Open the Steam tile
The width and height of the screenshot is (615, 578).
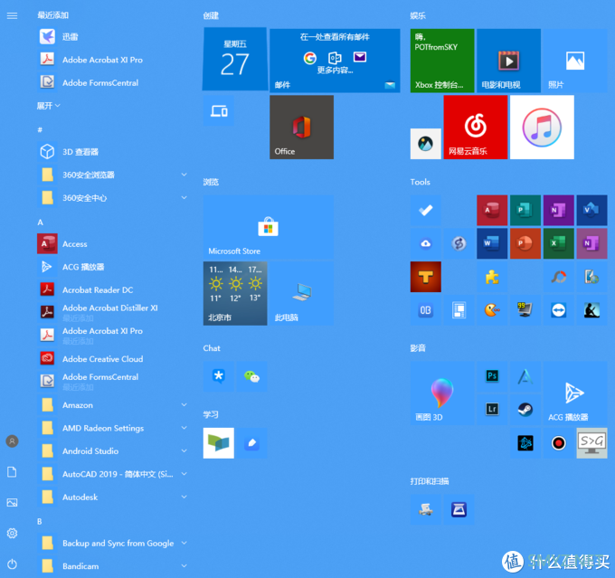[x=525, y=409]
